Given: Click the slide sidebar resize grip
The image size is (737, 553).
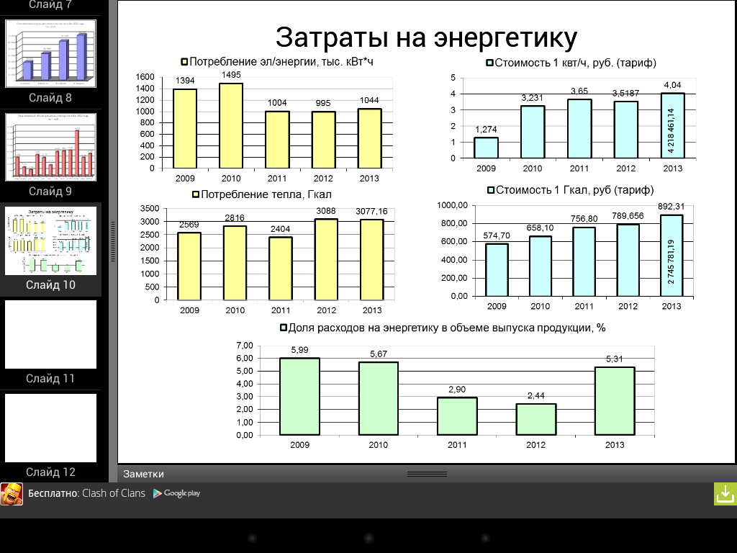Looking at the screenshot, I should (x=112, y=241).
